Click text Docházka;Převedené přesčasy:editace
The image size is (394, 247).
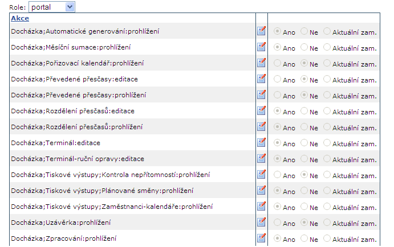point(74,79)
